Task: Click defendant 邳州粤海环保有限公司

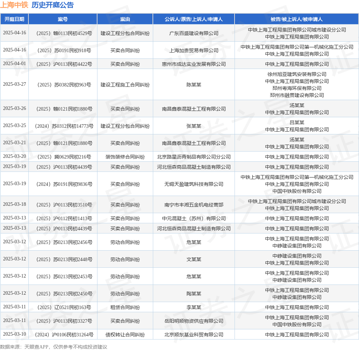Action: (x=297, y=88)
